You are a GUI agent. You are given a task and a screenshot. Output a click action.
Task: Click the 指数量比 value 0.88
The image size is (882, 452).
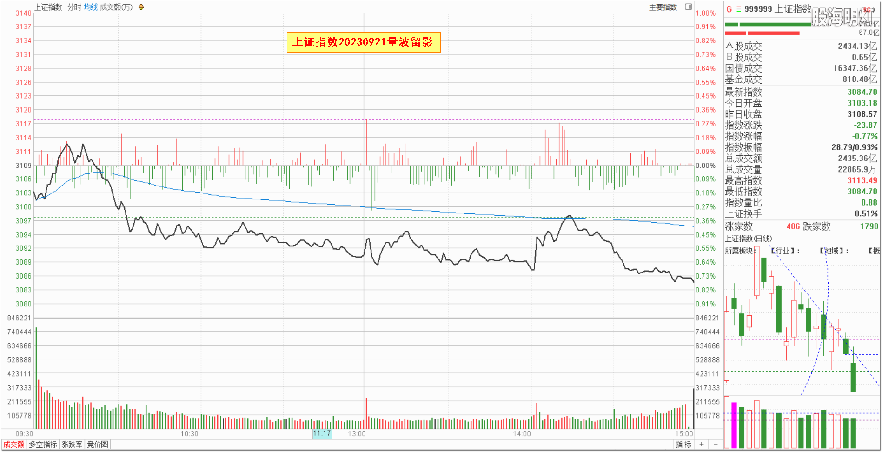click(x=869, y=203)
